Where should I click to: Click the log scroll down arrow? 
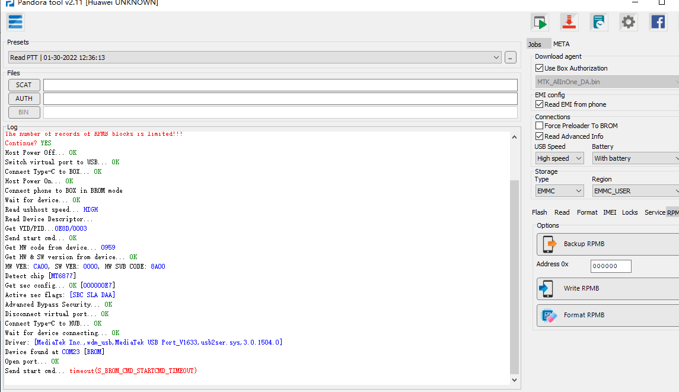point(515,380)
